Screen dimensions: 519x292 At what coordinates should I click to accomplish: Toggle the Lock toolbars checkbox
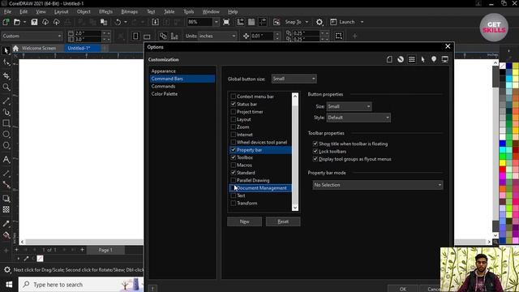point(315,152)
